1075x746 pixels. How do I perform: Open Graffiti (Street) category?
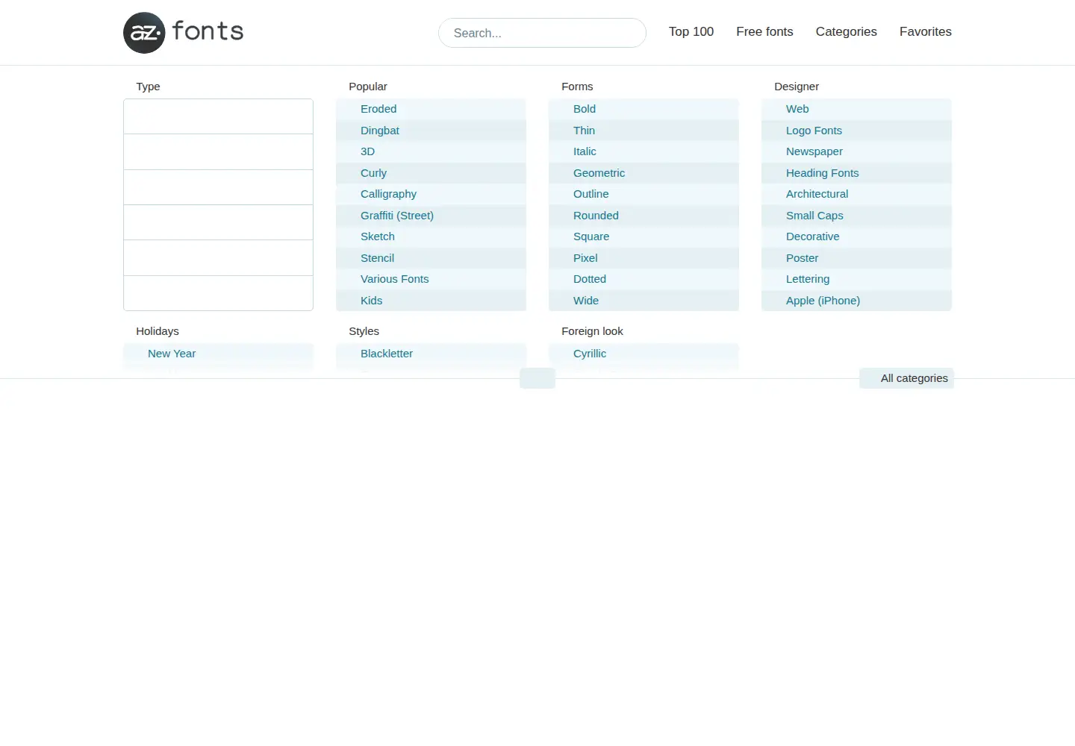tap(431, 216)
